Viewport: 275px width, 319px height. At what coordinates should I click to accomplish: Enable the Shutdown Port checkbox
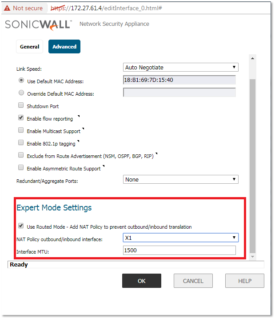[x=21, y=106]
